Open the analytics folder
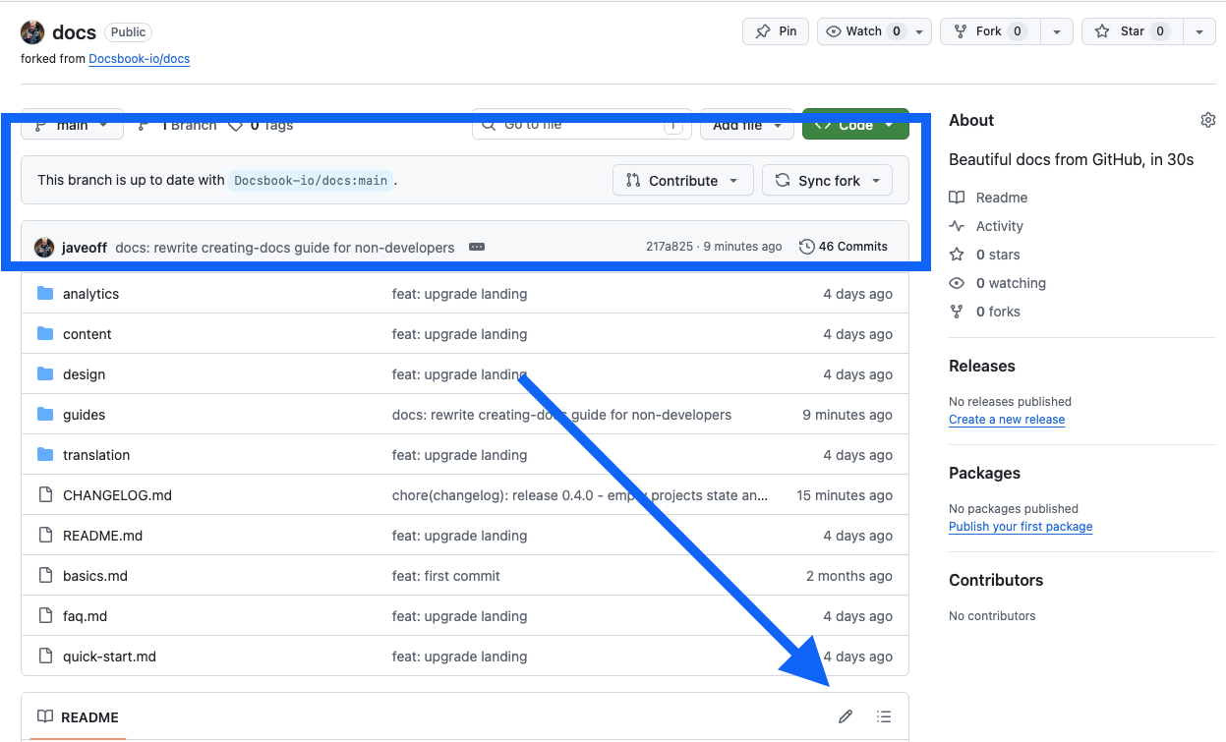 [x=90, y=294]
